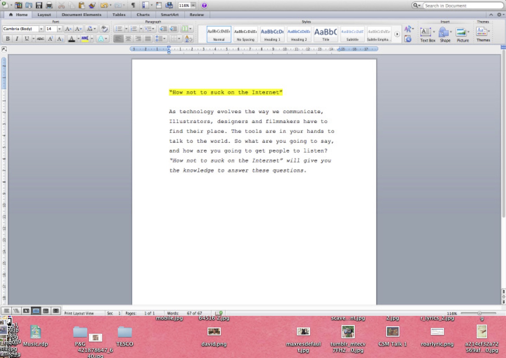The width and height of the screenshot is (506, 358).
Task: Expand the styles gallery arrow
Action: (x=397, y=34)
